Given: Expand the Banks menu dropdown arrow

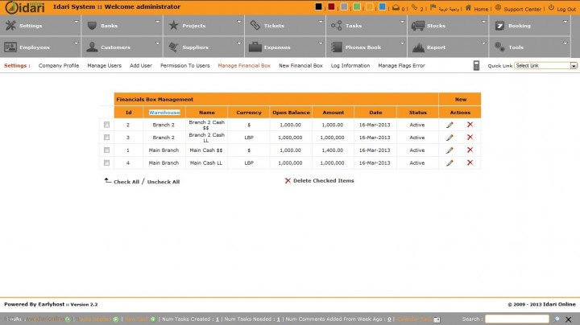Looking at the screenshot, I should point(158,22).
